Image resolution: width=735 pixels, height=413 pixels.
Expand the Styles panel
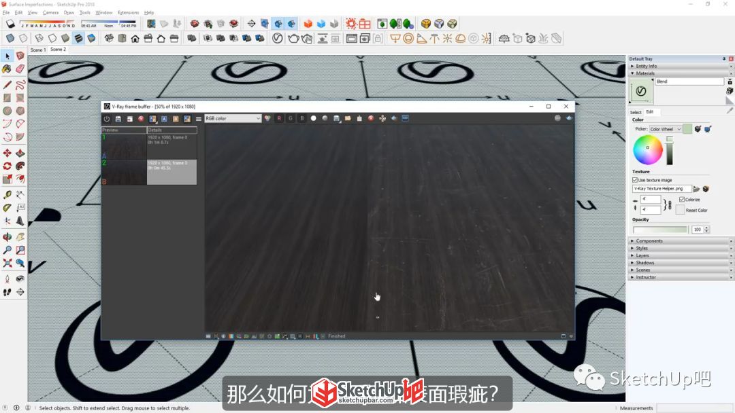click(680, 248)
